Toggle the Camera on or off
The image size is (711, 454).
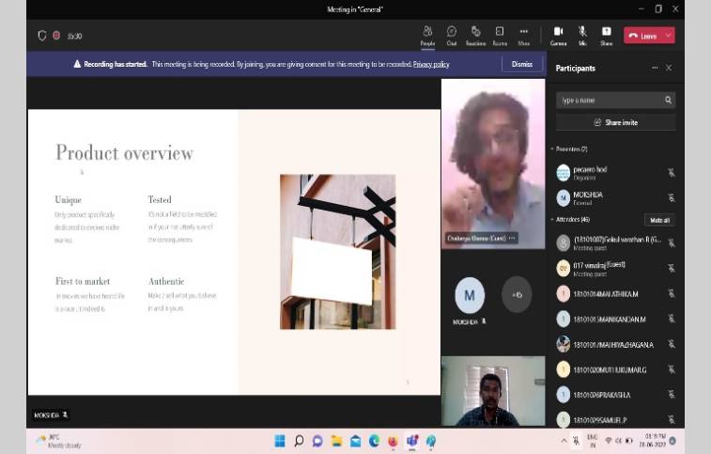(558, 34)
